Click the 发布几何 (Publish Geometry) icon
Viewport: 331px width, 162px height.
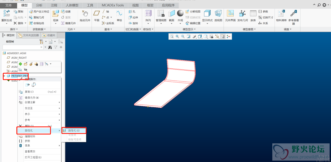[x=242, y=14]
